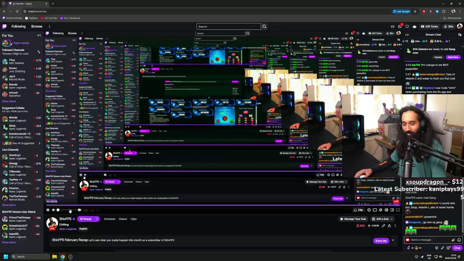464x261 pixels.
Task: Go to the Browse tab
Action: (x=37, y=26)
